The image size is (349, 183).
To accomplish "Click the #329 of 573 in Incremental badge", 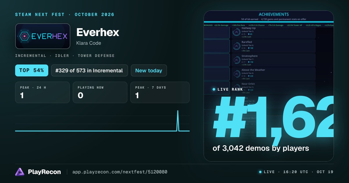I will pyautogui.click(x=90, y=70).
